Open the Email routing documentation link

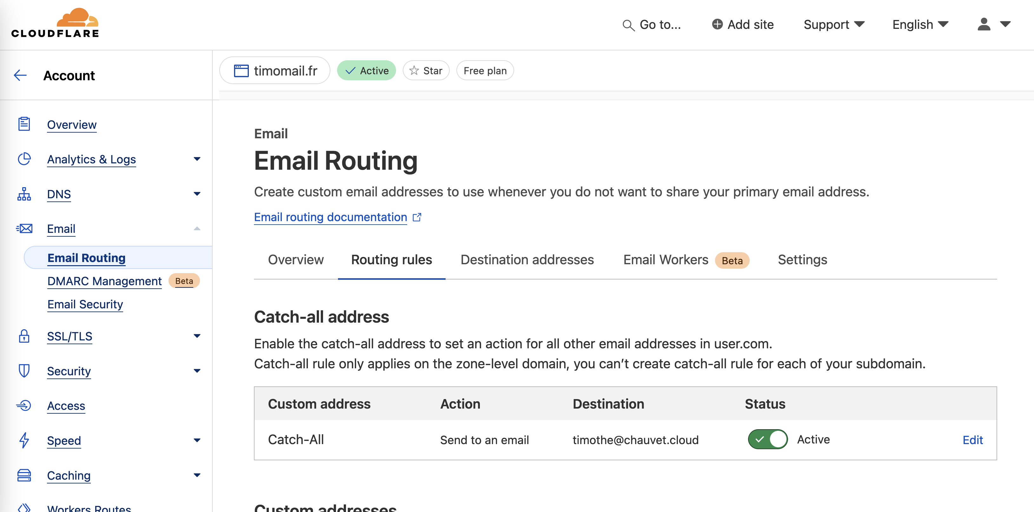click(x=330, y=217)
